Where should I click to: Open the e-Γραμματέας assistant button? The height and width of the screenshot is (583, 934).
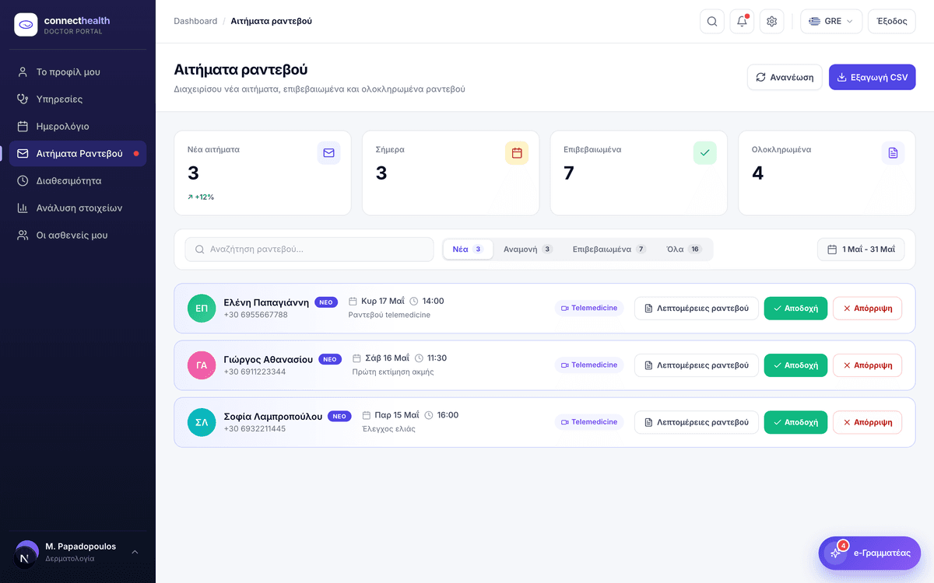(x=869, y=553)
